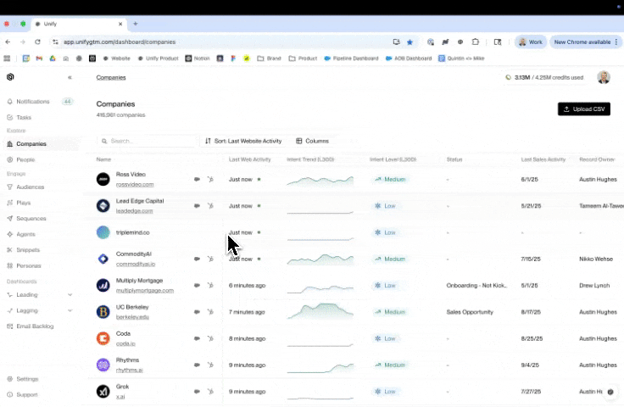Click the HubSpot icon for Ross Video
624x407 pixels.
click(x=210, y=180)
